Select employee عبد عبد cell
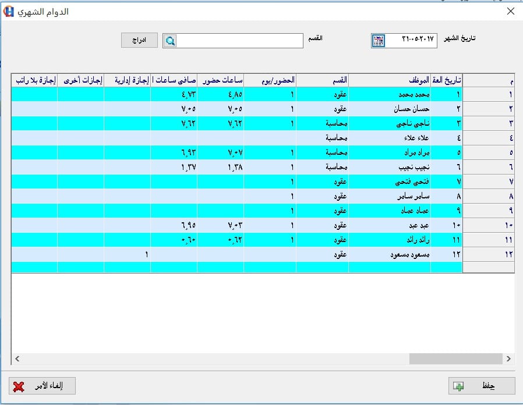523x405 pixels. click(x=390, y=225)
